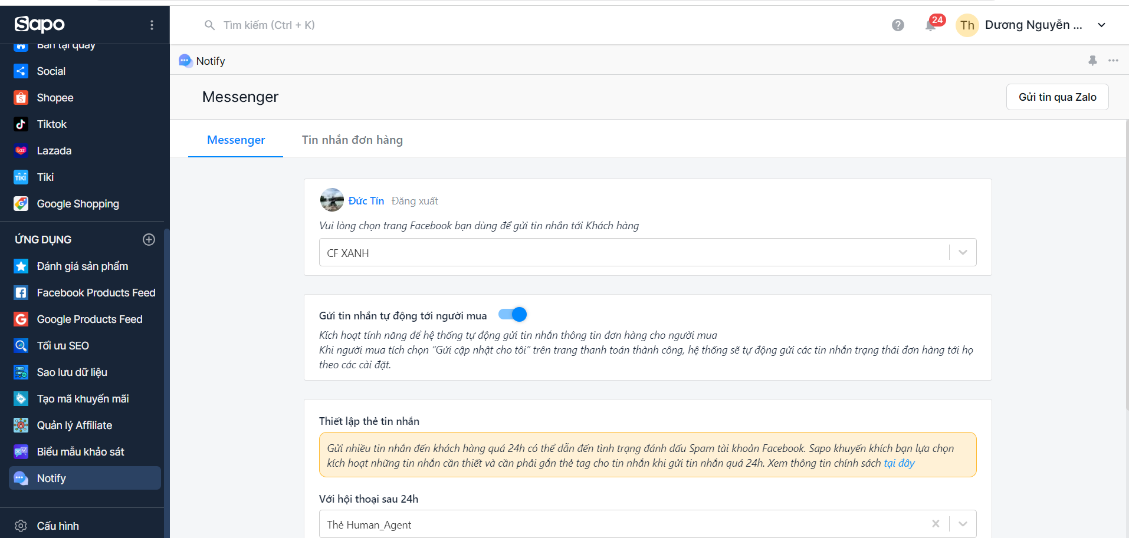
Task: Open the notifications bell icon
Action: [x=930, y=25]
